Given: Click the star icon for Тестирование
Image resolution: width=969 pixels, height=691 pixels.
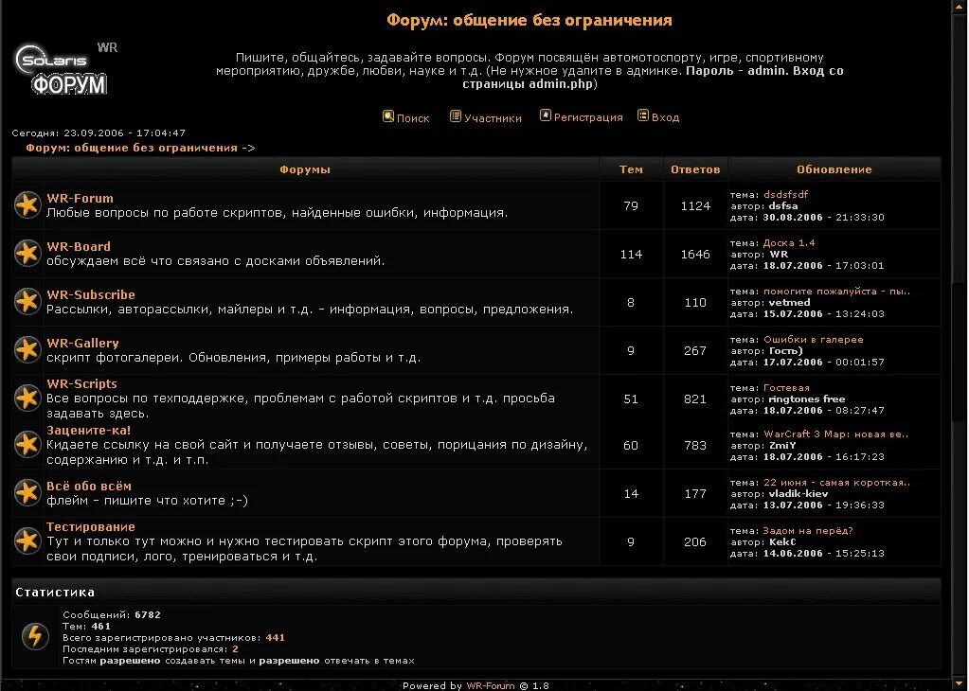Looking at the screenshot, I should (x=27, y=540).
